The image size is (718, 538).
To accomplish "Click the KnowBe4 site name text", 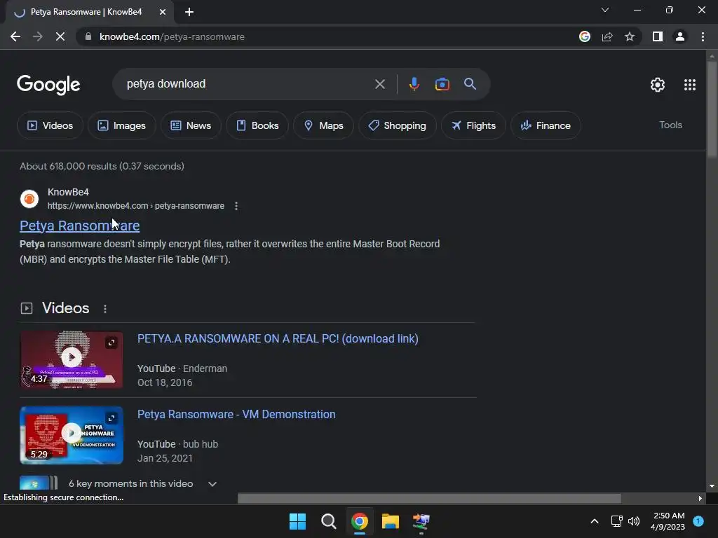I will [x=68, y=192].
